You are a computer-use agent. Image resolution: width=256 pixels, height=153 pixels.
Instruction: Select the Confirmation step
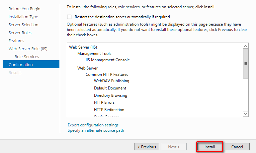point(21,65)
